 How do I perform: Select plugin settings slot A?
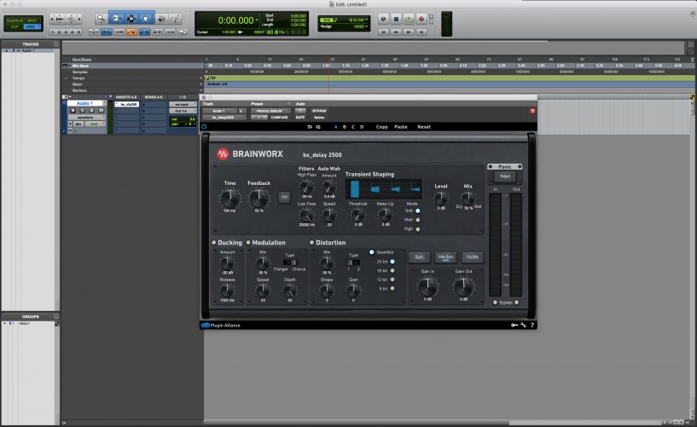[x=335, y=127]
